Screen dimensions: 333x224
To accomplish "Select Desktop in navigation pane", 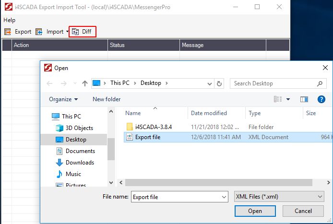I will point(73,140).
